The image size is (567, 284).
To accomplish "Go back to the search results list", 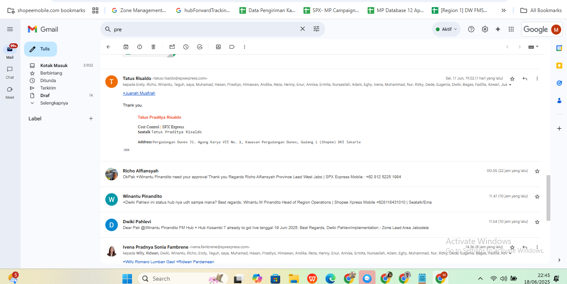I will click(109, 47).
